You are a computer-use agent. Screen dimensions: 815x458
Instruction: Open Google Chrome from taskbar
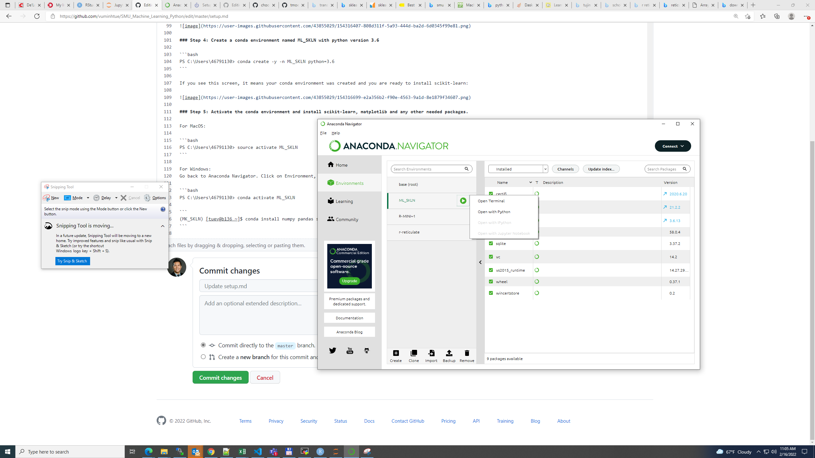pyautogui.click(x=211, y=451)
